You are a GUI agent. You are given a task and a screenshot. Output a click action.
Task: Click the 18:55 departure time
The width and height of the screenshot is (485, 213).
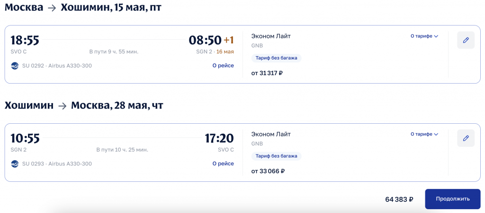25,40
